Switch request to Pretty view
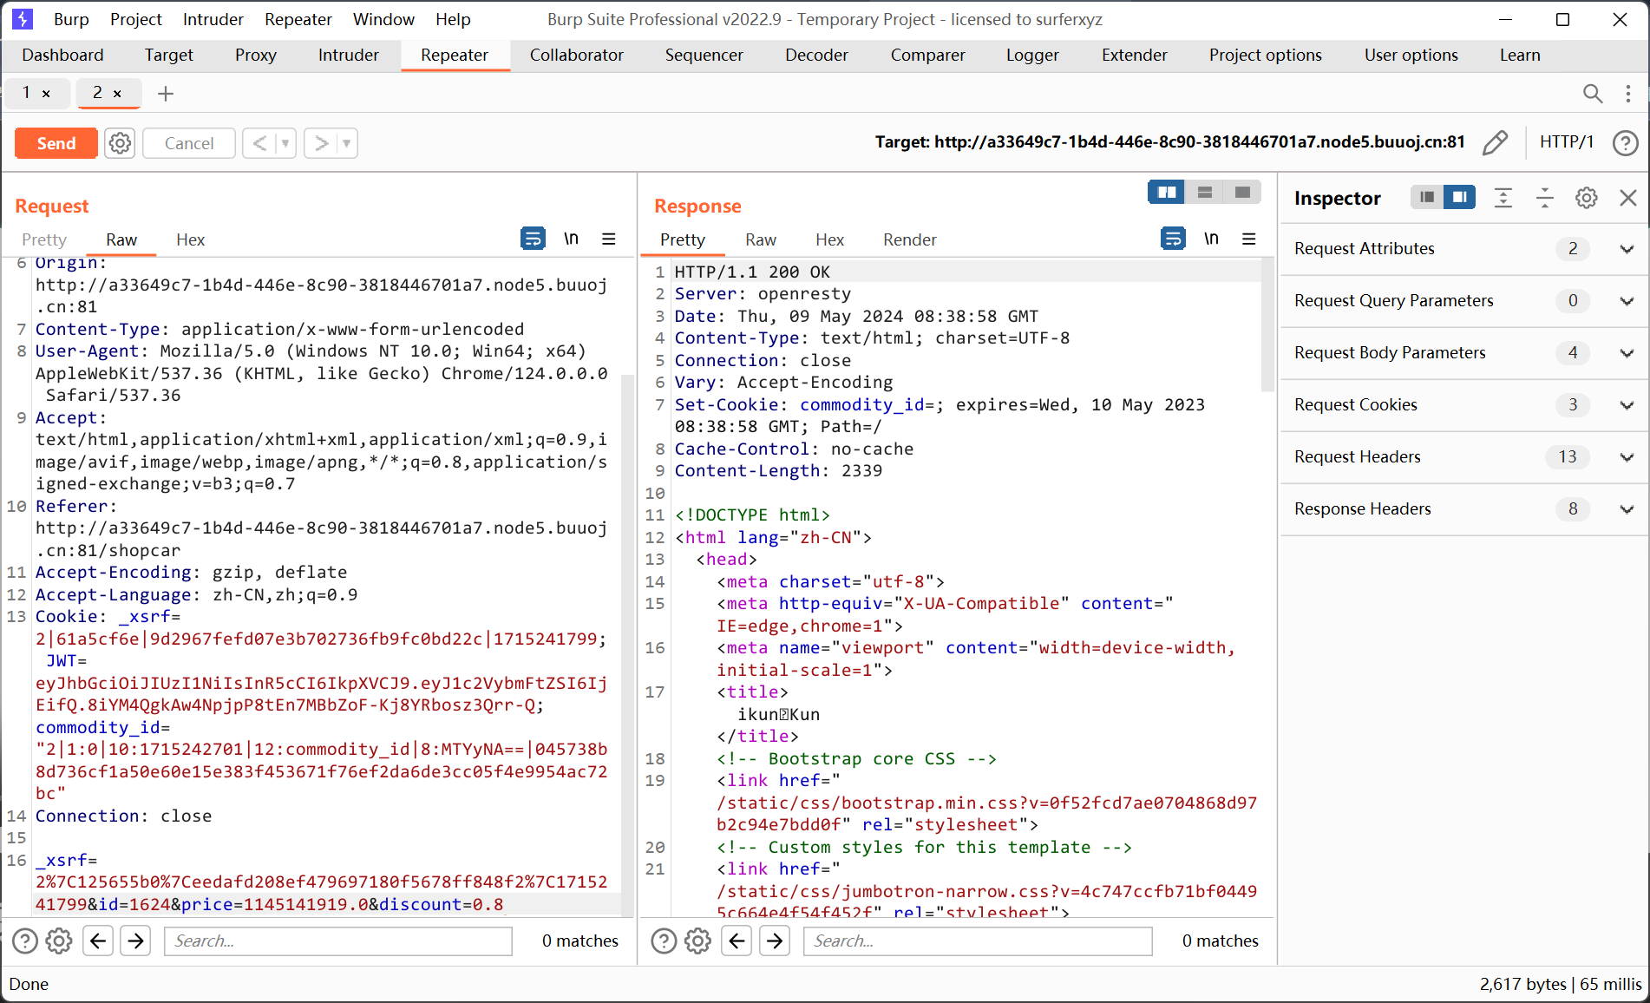1650x1003 pixels. pyautogui.click(x=44, y=239)
